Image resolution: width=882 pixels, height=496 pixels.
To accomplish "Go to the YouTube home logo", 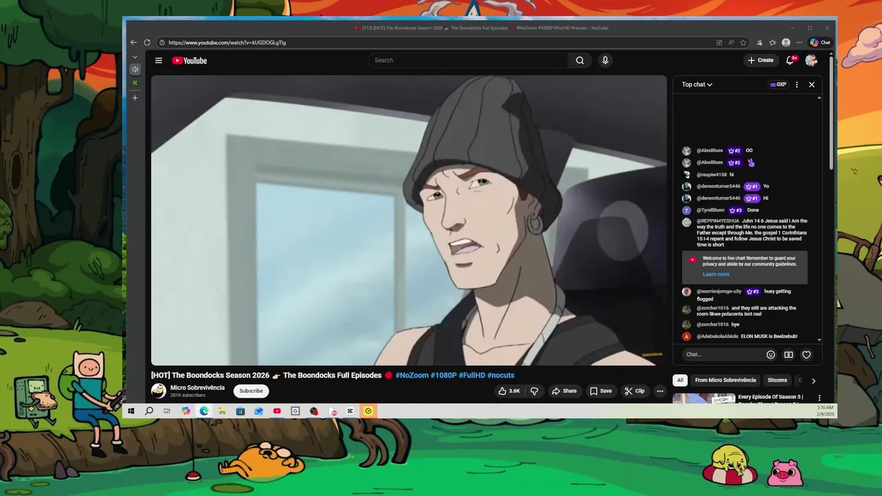I will 189,61.
